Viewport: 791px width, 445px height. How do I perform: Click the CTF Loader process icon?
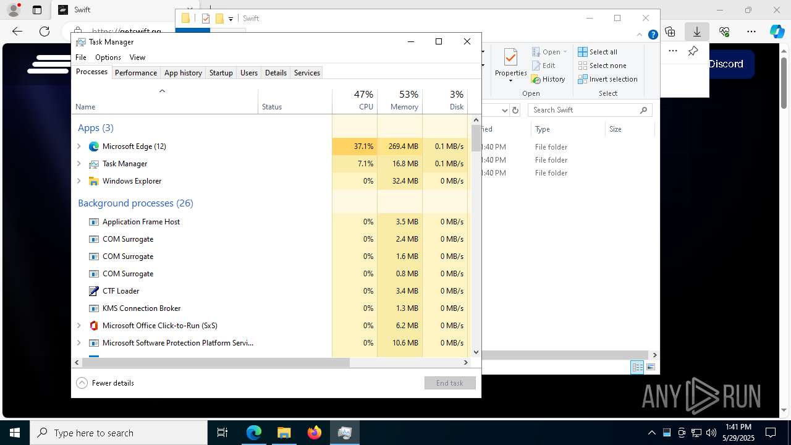tap(94, 291)
